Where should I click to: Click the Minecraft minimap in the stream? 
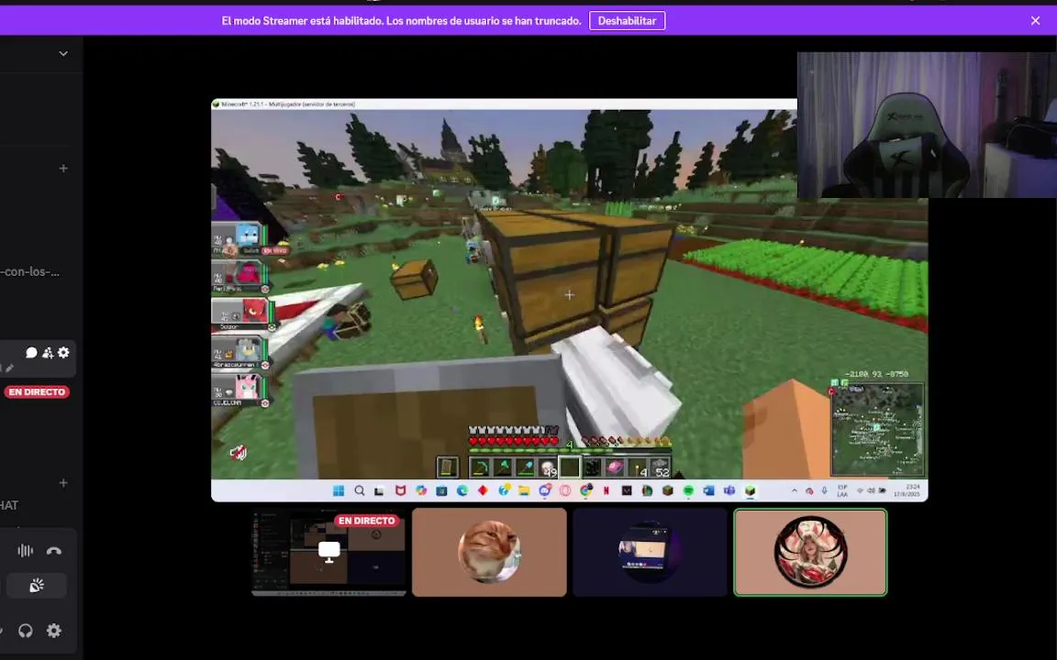(877, 430)
